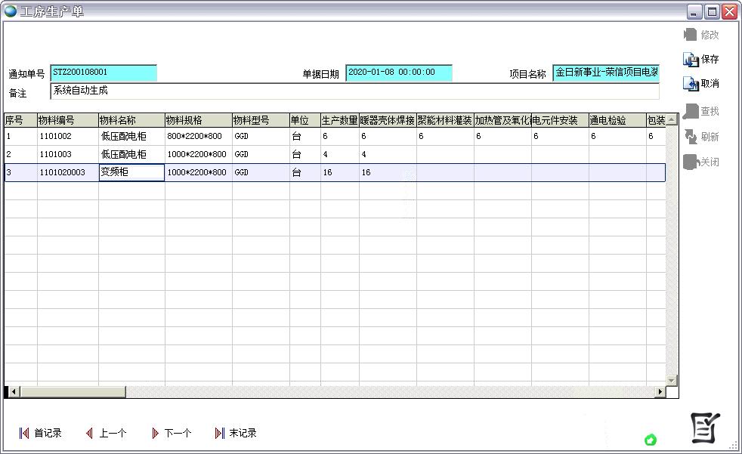The image size is (742, 454).
Task: Click the 生产数量 column header
Action: pos(339,120)
